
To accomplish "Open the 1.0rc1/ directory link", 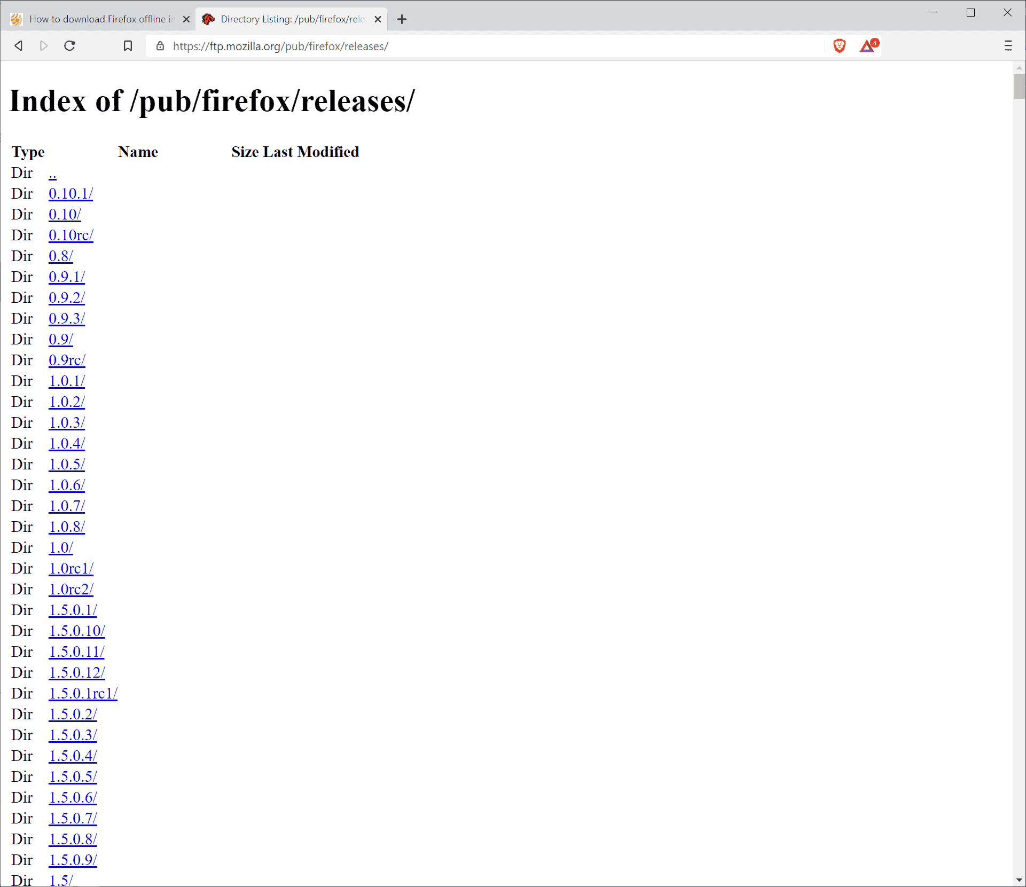I will pos(72,568).
